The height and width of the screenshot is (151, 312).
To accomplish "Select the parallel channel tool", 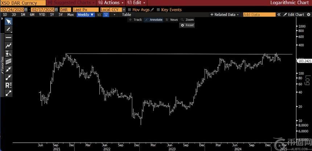I will (8, 61).
